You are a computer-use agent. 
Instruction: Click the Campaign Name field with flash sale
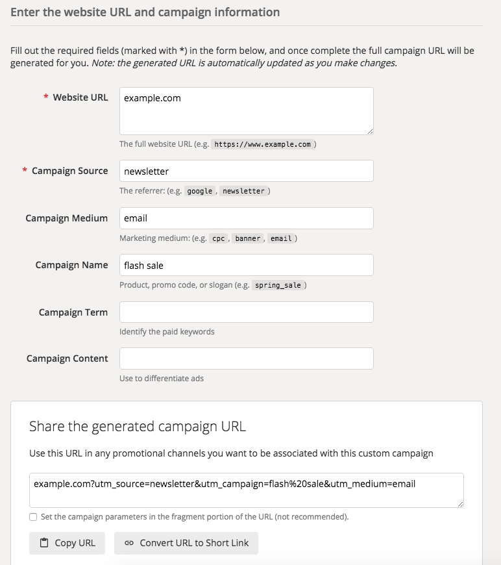tap(247, 265)
